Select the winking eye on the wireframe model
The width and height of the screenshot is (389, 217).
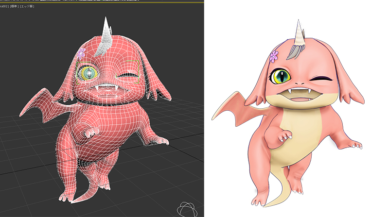coord(128,75)
